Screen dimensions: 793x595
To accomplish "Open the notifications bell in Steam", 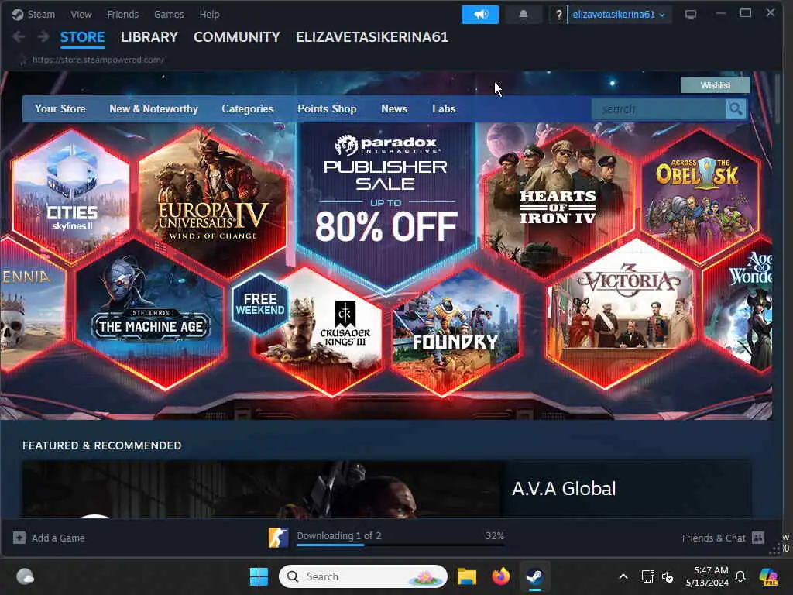I will tap(524, 15).
